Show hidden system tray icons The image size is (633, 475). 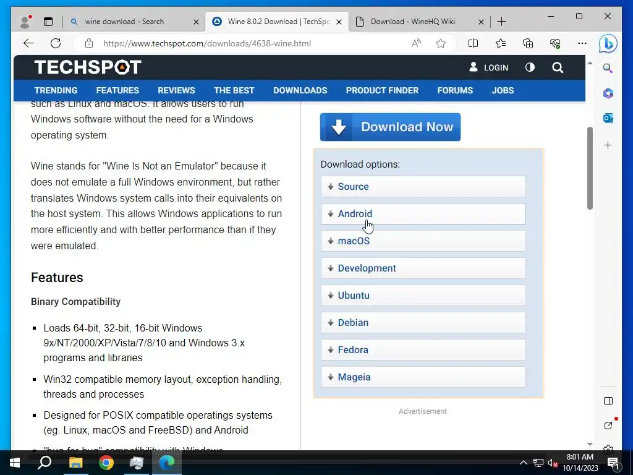tap(523, 463)
